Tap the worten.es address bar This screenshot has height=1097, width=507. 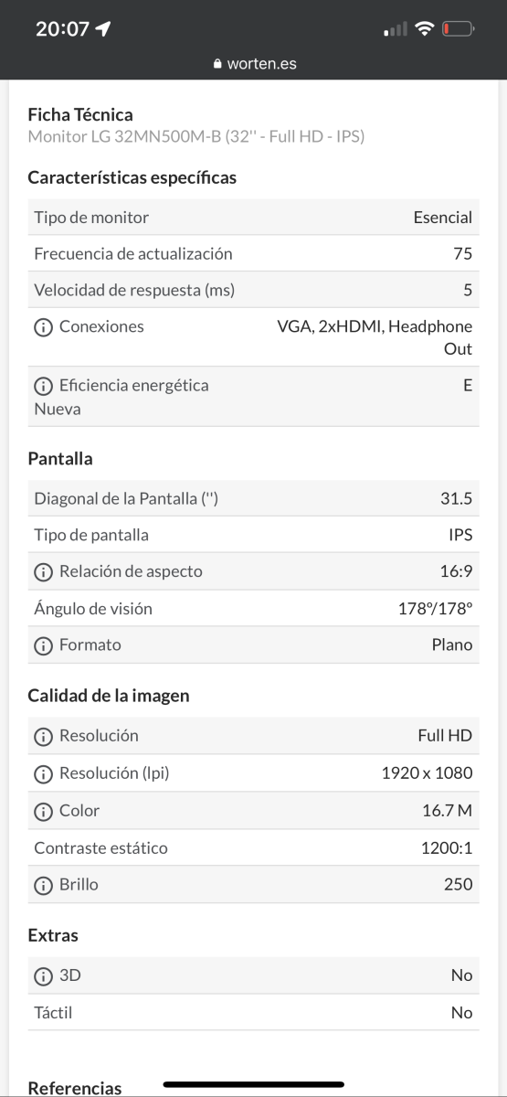pyautogui.click(x=254, y=64)
